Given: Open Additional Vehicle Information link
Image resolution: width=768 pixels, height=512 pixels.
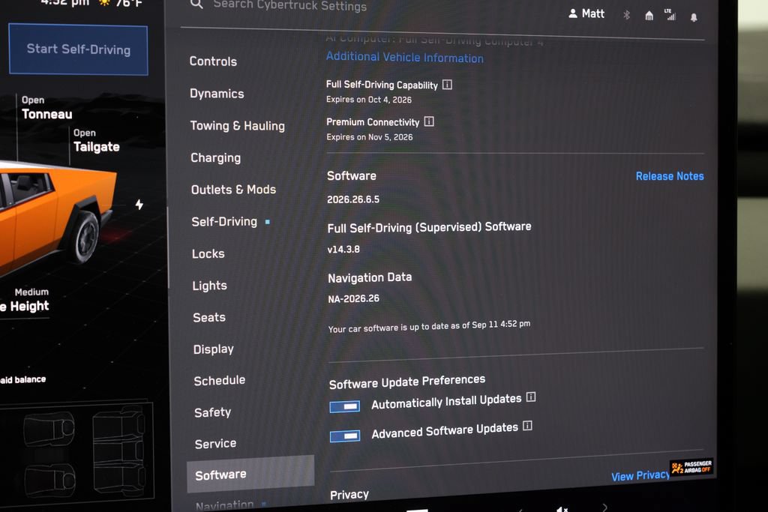Looking at the screenshot, I should tap(404, 57).
